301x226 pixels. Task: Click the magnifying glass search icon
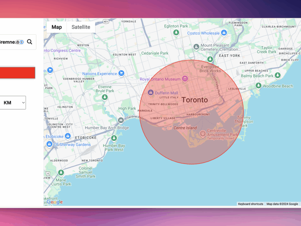30,42
